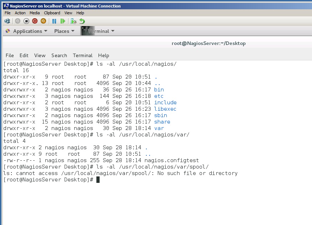The height and width of the screenshot is (225, 312).
Task: Click the 'include' directory name
Action: (165, 102)
